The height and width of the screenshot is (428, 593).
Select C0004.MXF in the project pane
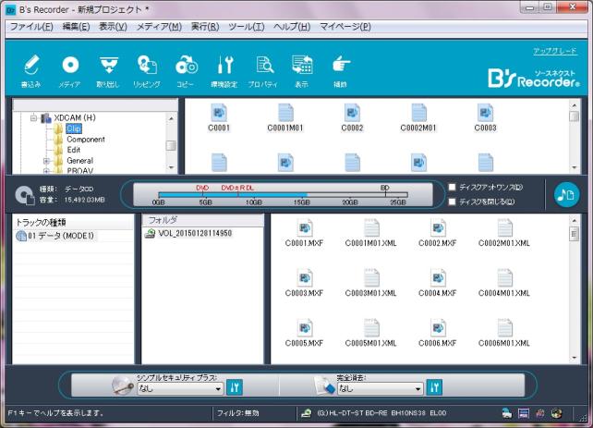[x=438, y=283]
